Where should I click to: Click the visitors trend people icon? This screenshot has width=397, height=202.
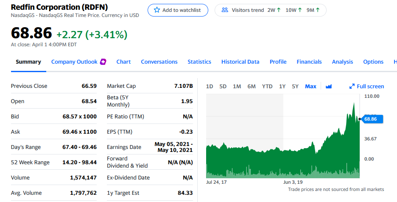pos(225,10)
